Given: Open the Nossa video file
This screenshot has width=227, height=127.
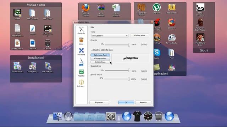Looking at the screenshot, I should [x=17, y=14].
